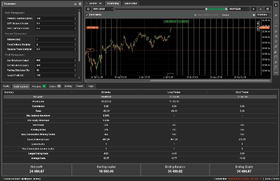Open the more drawing tools ellipsis menu

coord(276,72)
